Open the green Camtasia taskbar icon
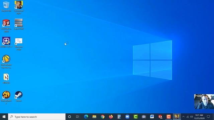Image resolution: width=214 pixels, height=120 pixels. click(x=135, y=117)
